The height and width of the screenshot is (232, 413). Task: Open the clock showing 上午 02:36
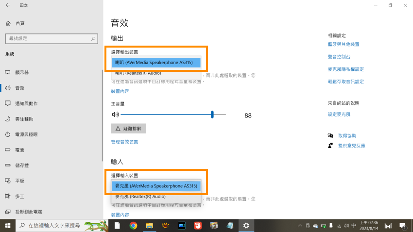(x=369, y=226)
